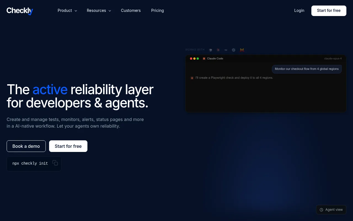353x221 pixels.
Task: Click Start for free below the headline
Action: pos(68,146)
